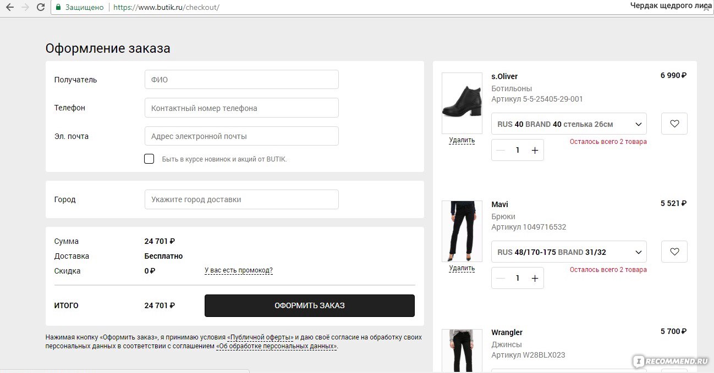The image size is (714, 373).
Task: Open size dropdown for Mavi trousers
Action: [x=569, y=252]
